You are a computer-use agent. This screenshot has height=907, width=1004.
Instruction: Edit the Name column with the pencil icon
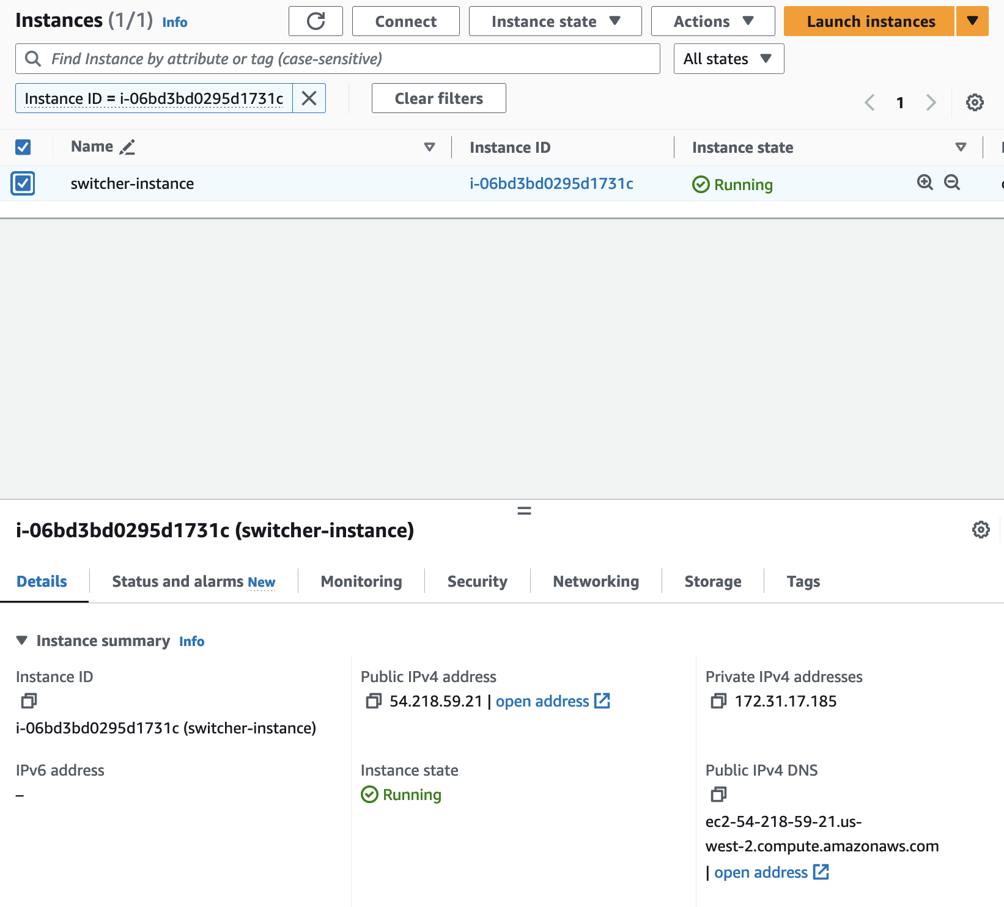[127, 147]
